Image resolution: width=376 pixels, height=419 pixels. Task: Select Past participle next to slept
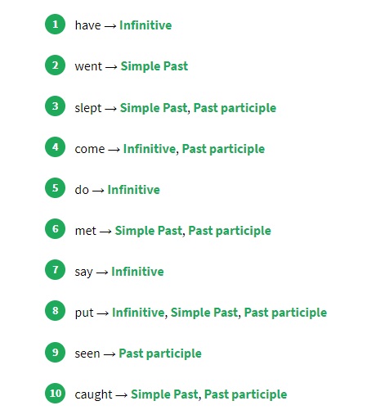235,108
